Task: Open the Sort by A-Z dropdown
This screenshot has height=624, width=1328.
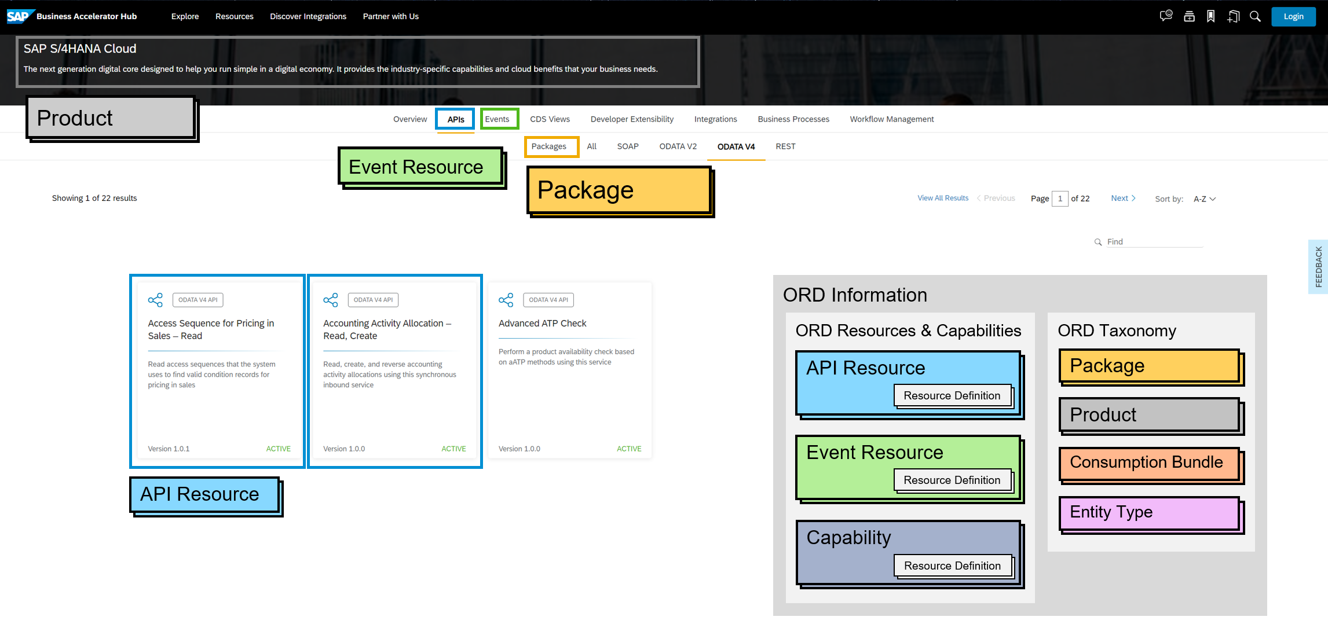Action: tap(1203, 199)
